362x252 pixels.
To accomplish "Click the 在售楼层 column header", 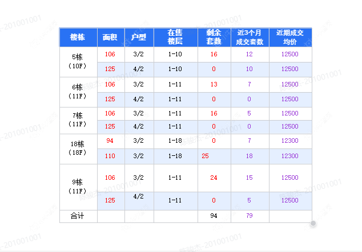I will 175,38.
